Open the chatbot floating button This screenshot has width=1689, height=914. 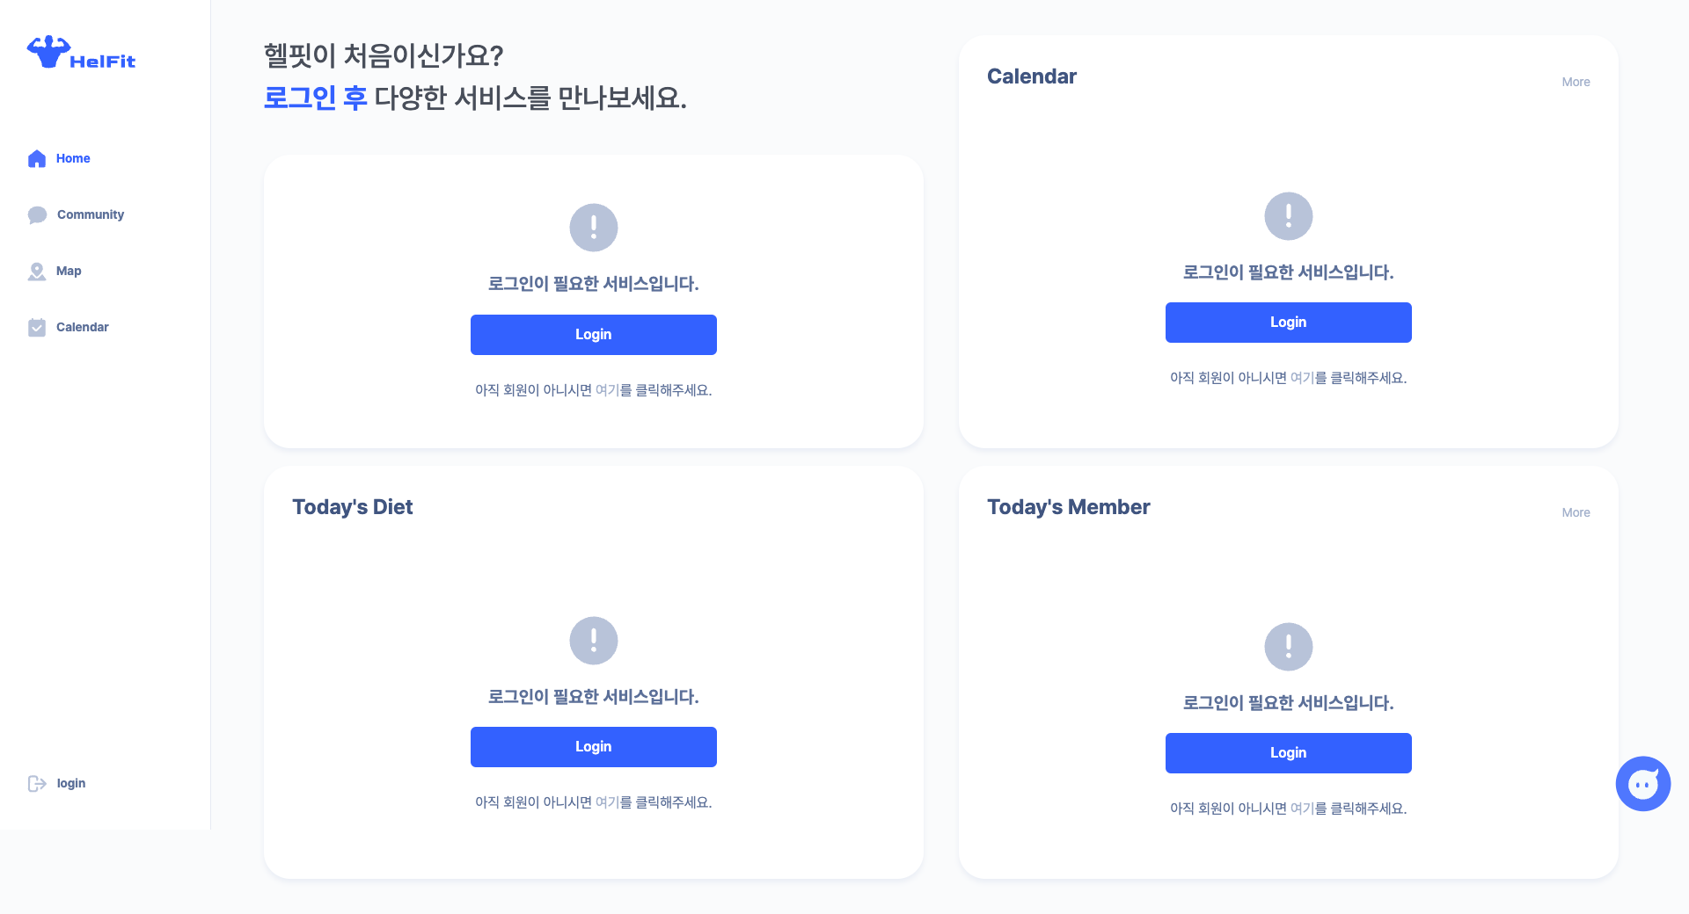(1642, 783)
